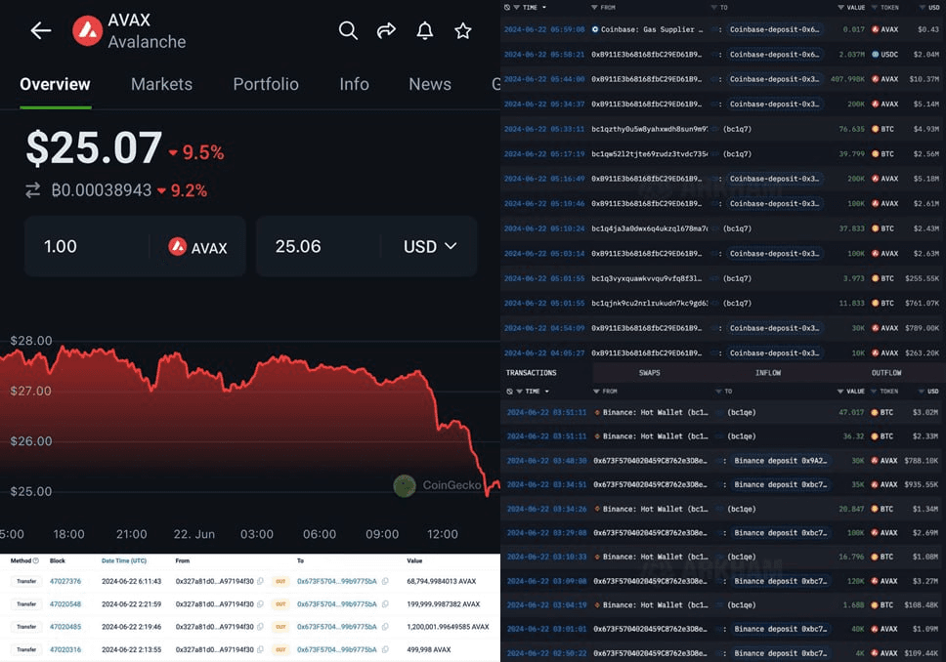
Task: Click the USDC token icon in the $2.04M row
Action: click(875, 55)
